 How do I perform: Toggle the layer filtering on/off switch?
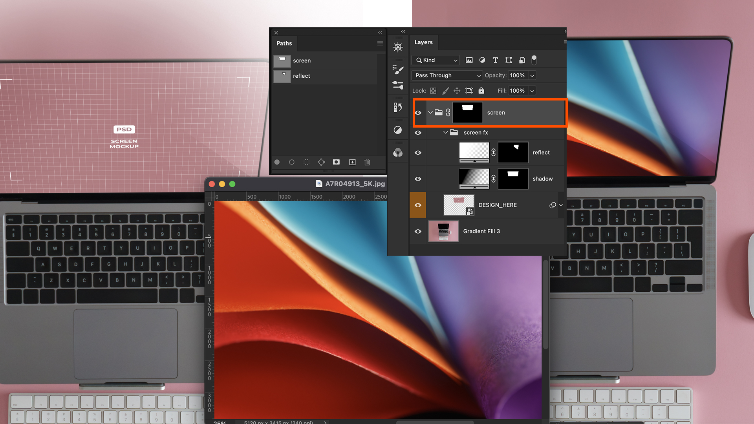(534, 60)
